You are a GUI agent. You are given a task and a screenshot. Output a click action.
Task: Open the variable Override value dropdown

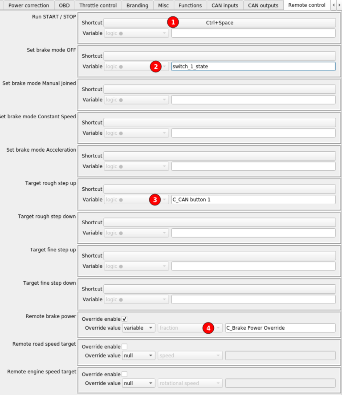[138, 328]
